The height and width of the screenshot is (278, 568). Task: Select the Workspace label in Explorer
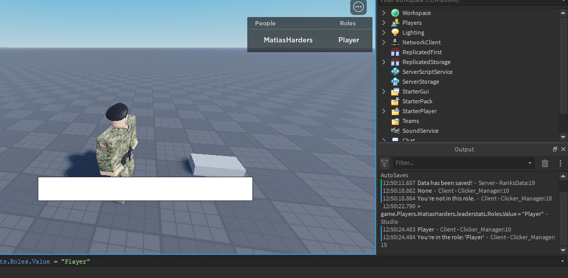[416, 13]
